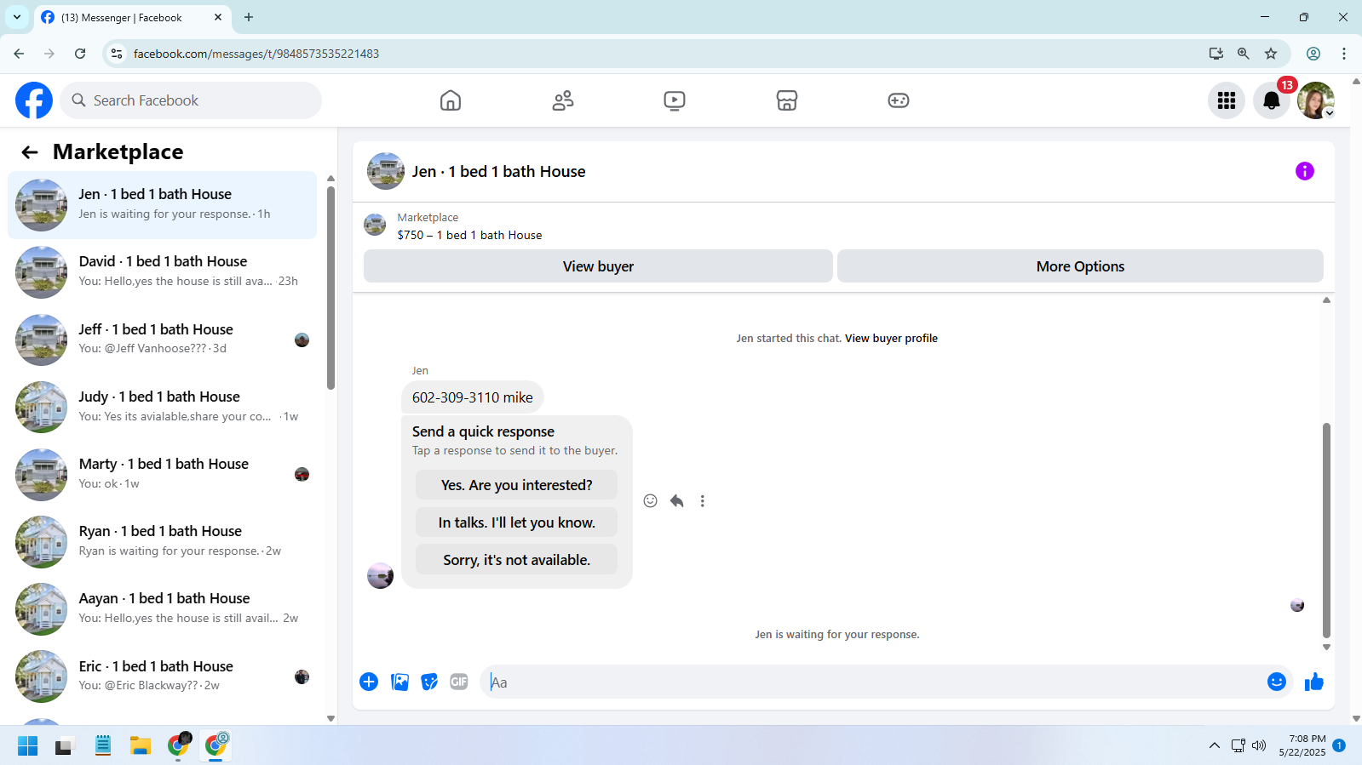
Task: Choose a GIF icon in composer
Action: (459, 682)
